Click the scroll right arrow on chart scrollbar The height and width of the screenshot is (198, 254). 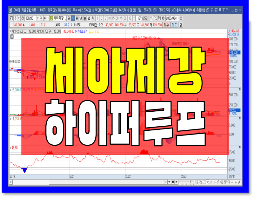tap(166, 182)
